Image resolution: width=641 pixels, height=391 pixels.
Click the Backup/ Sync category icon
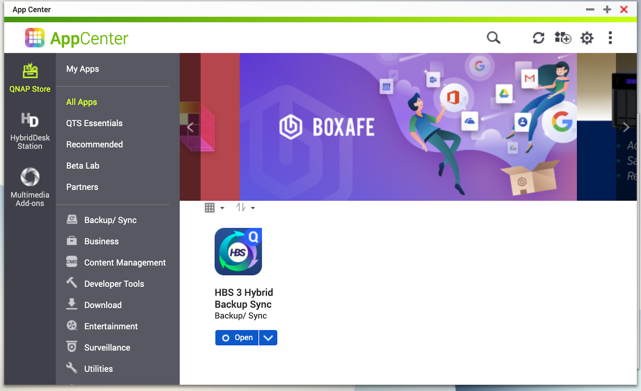pos(72,219)
